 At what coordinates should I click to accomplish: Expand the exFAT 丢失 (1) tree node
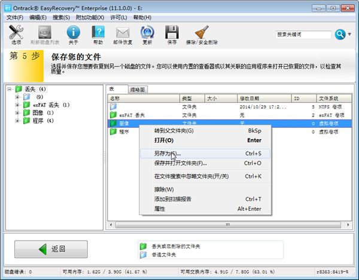click(17, 105)
